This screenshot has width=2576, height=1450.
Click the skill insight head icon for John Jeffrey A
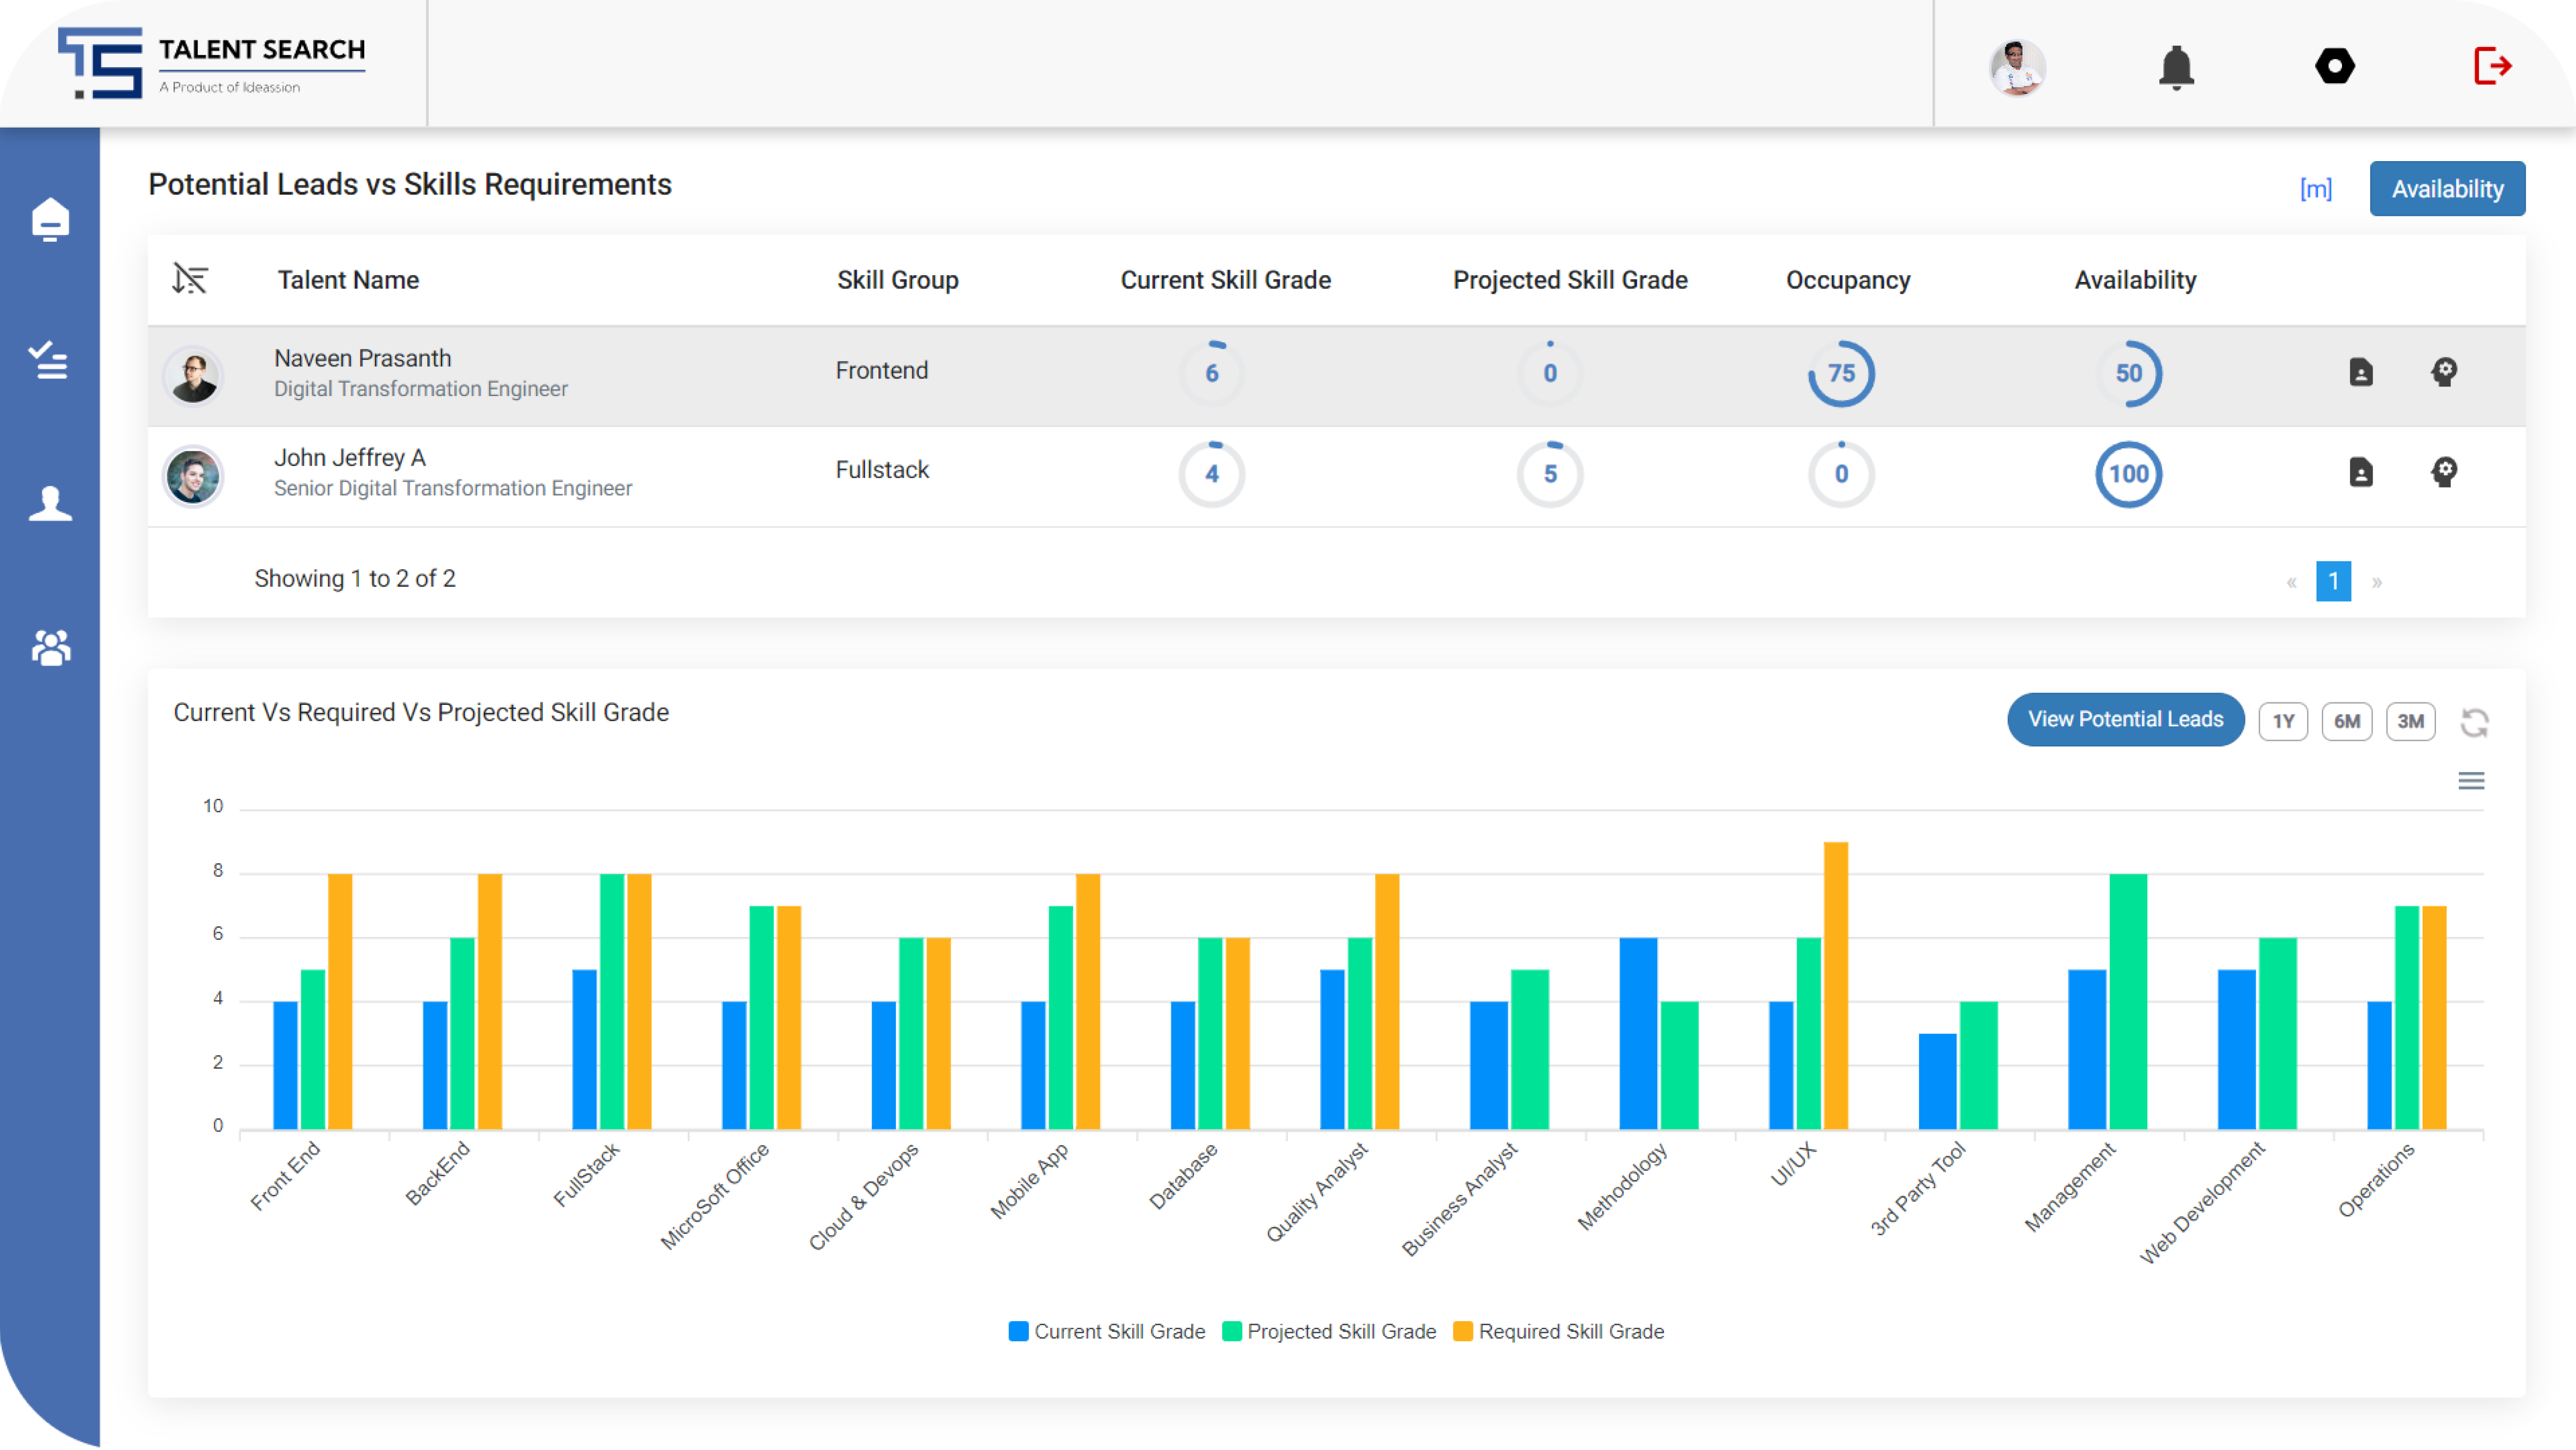(x=2443, y=472)
